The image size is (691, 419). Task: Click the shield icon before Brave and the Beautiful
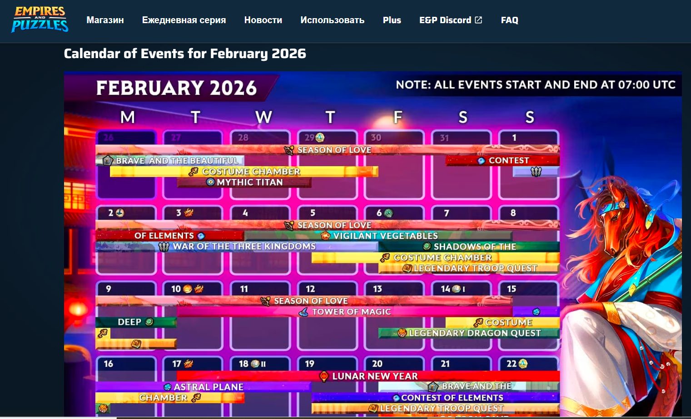pyautogui.click(x=108, y=160)
